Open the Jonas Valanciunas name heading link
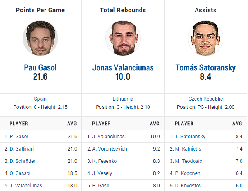Viewport: 248px width, 191px height. click(x=123, y=67)
